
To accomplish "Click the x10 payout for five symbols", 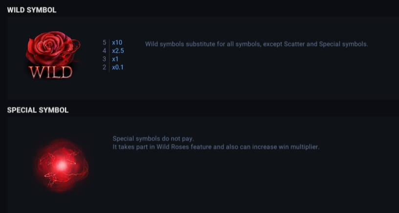I will pos(117,43).
